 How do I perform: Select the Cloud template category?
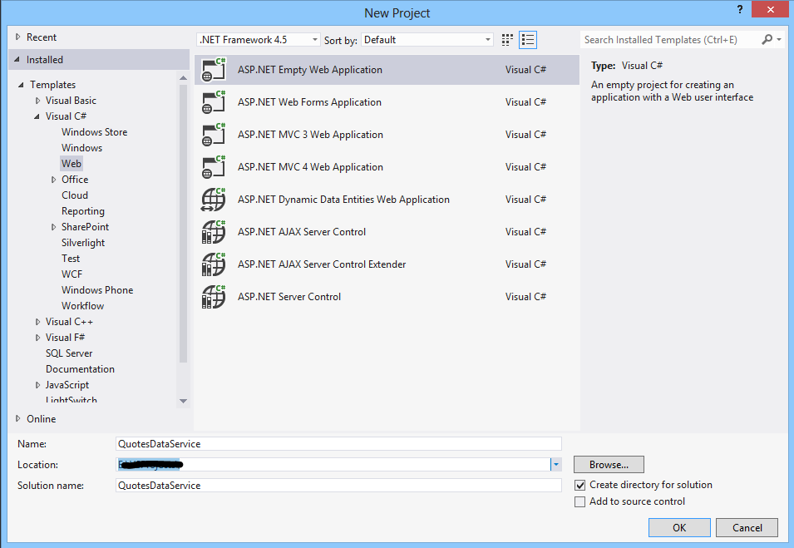coord(75,195)
